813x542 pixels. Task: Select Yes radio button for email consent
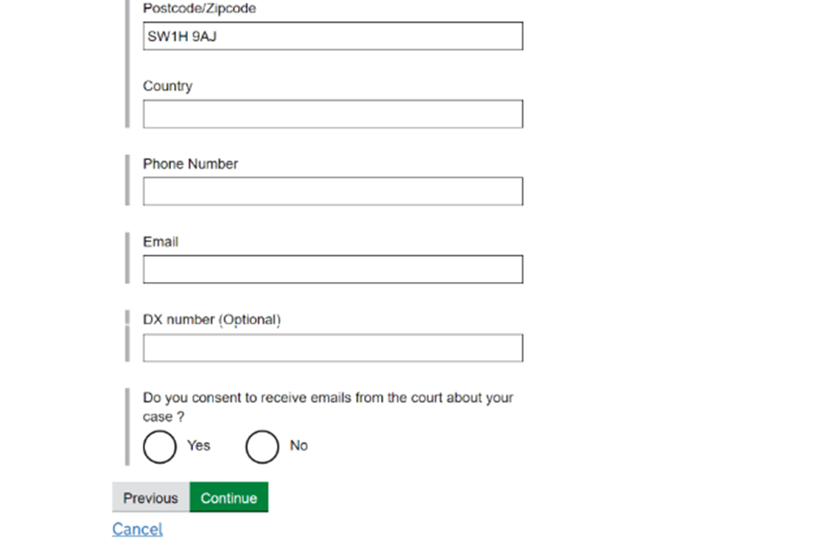click(x=159, y=446)
